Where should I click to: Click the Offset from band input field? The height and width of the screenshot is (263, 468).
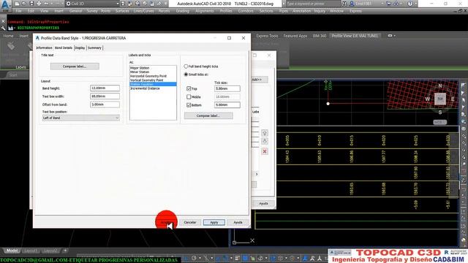tap(105, 104)
